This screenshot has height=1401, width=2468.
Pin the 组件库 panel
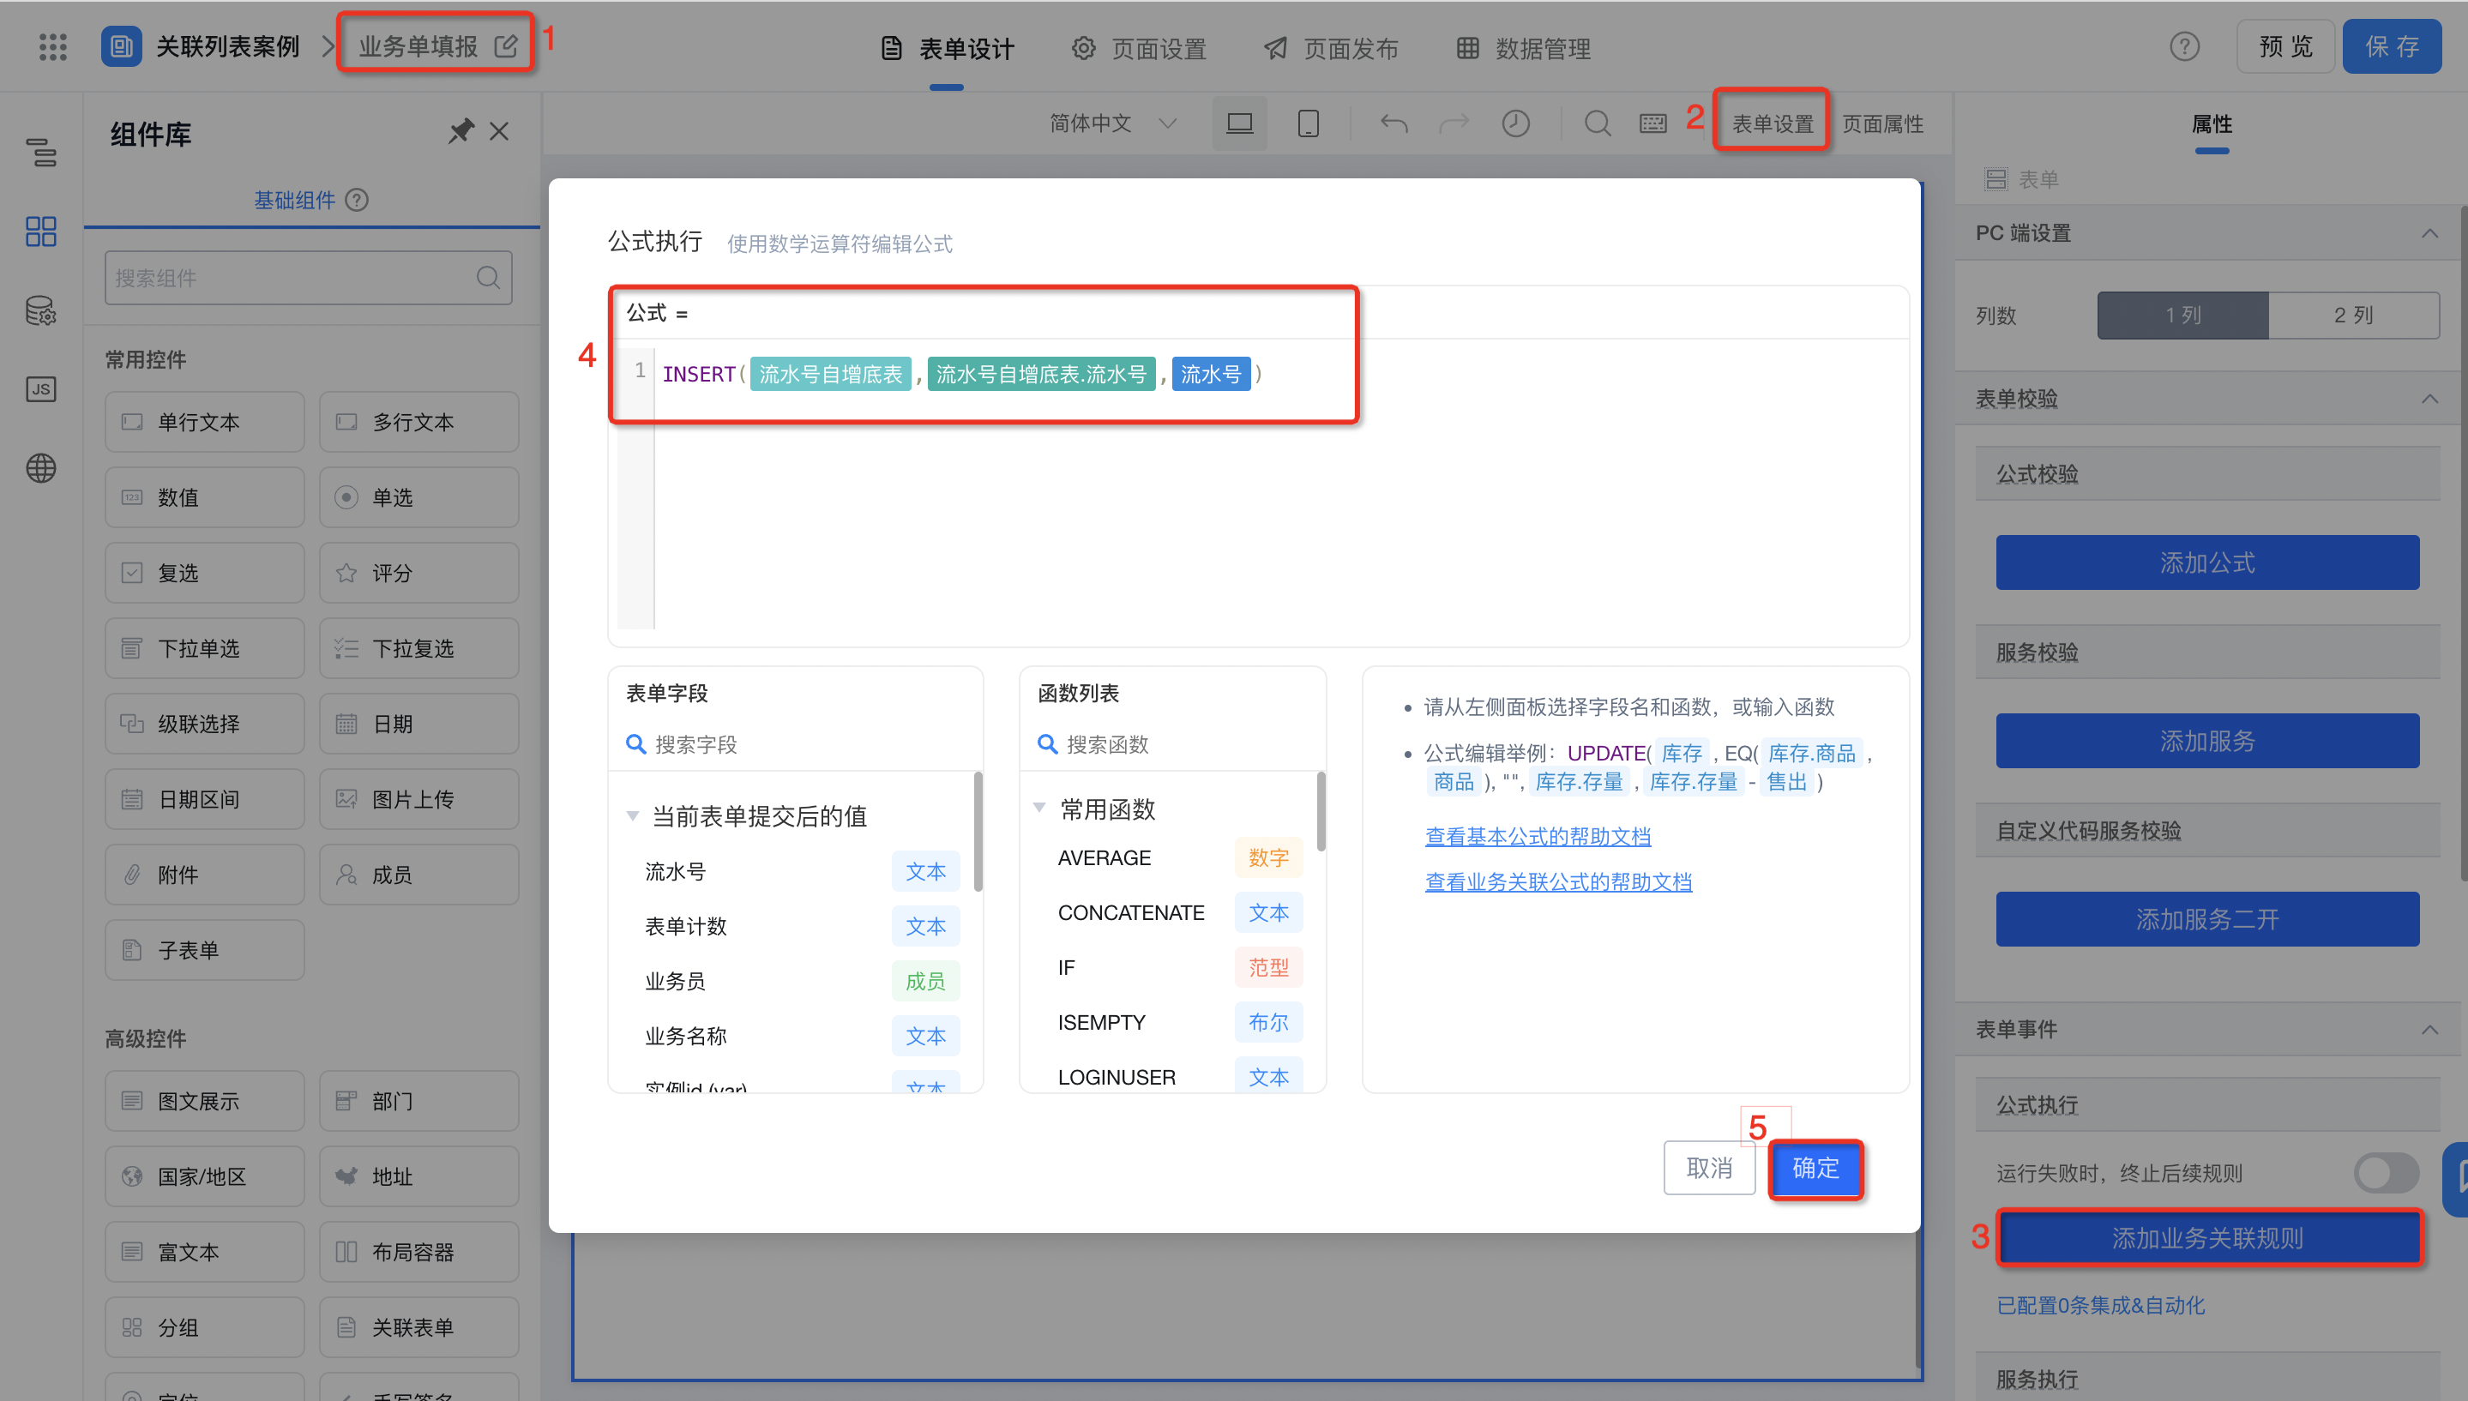point(460,132)
